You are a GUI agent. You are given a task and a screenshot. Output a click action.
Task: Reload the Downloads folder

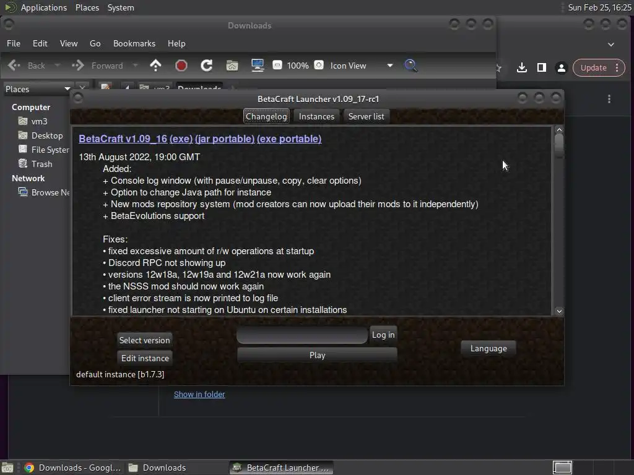click(207, 66)
